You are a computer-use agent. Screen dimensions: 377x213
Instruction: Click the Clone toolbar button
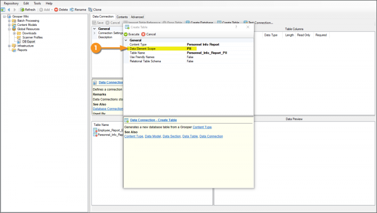click(x=95, y=9)
